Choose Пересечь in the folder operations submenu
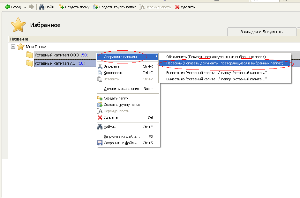 coord(225,63)
